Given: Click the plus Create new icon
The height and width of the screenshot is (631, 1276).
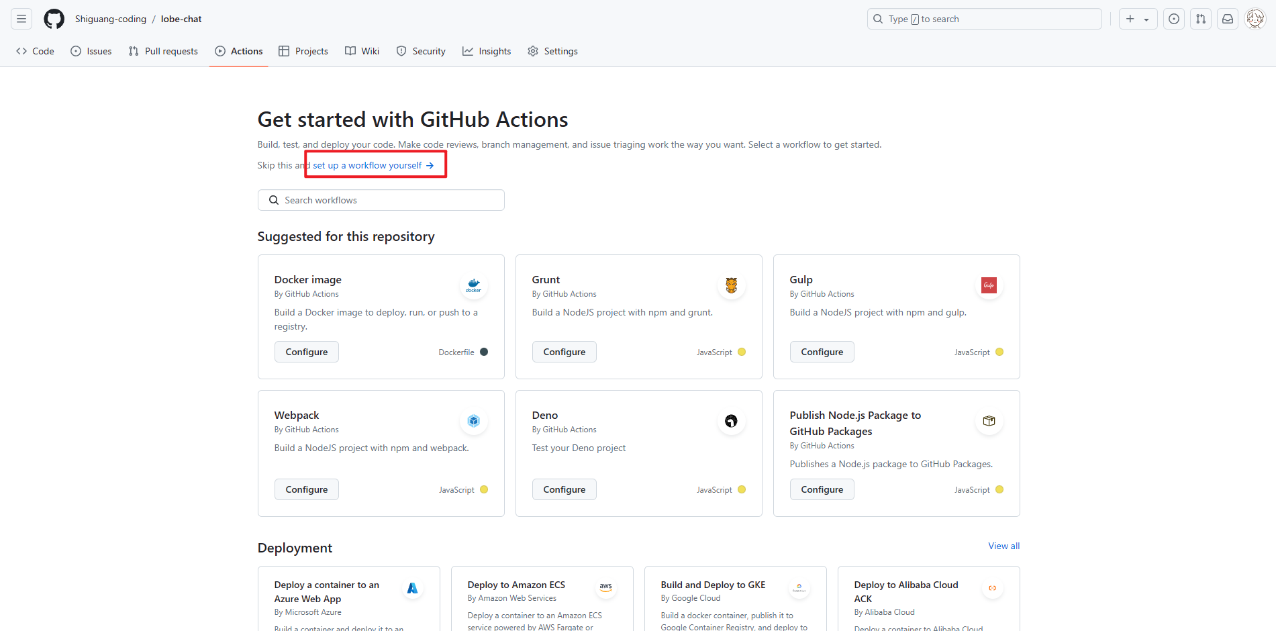Looking at the screenshot, I should 1130,19.
